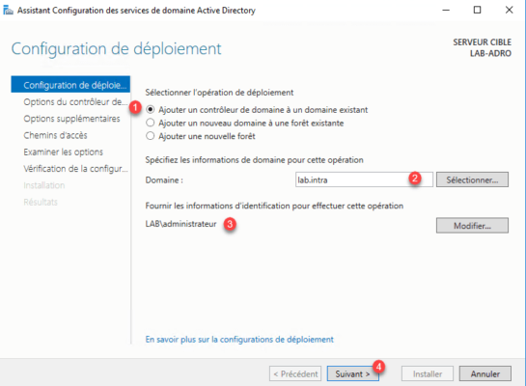Minimize the Active Directory wizard window
The width and height of the screenshot is (526, 386).
point(446,10)
